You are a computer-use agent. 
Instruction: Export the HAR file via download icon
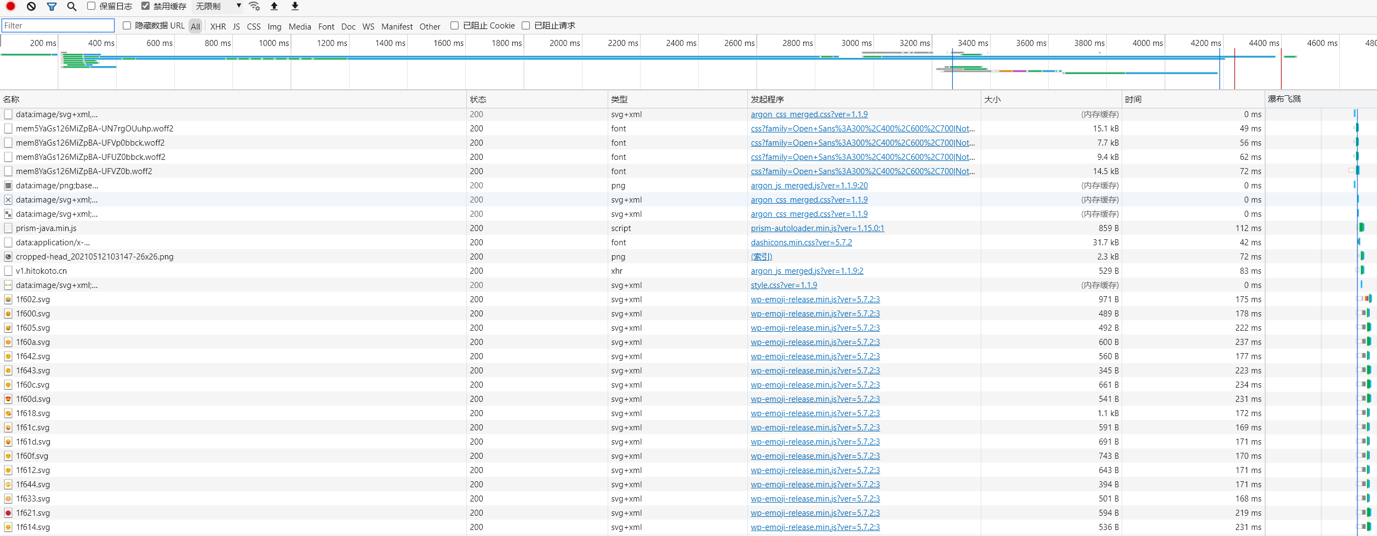coord(294,6)
